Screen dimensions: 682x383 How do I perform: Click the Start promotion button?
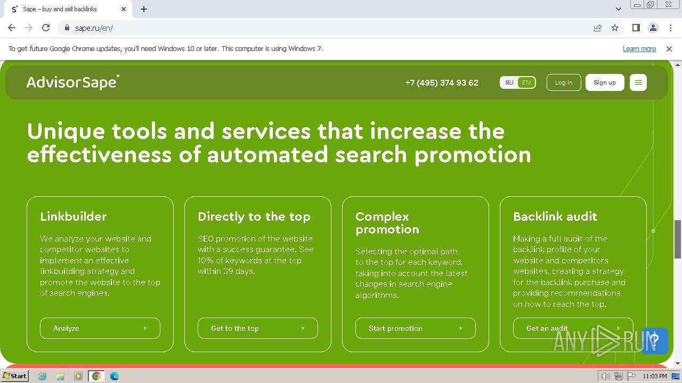(416, 328)
